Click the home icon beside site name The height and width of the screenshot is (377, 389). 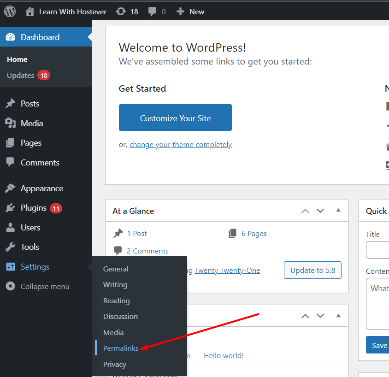coord(30,12)
